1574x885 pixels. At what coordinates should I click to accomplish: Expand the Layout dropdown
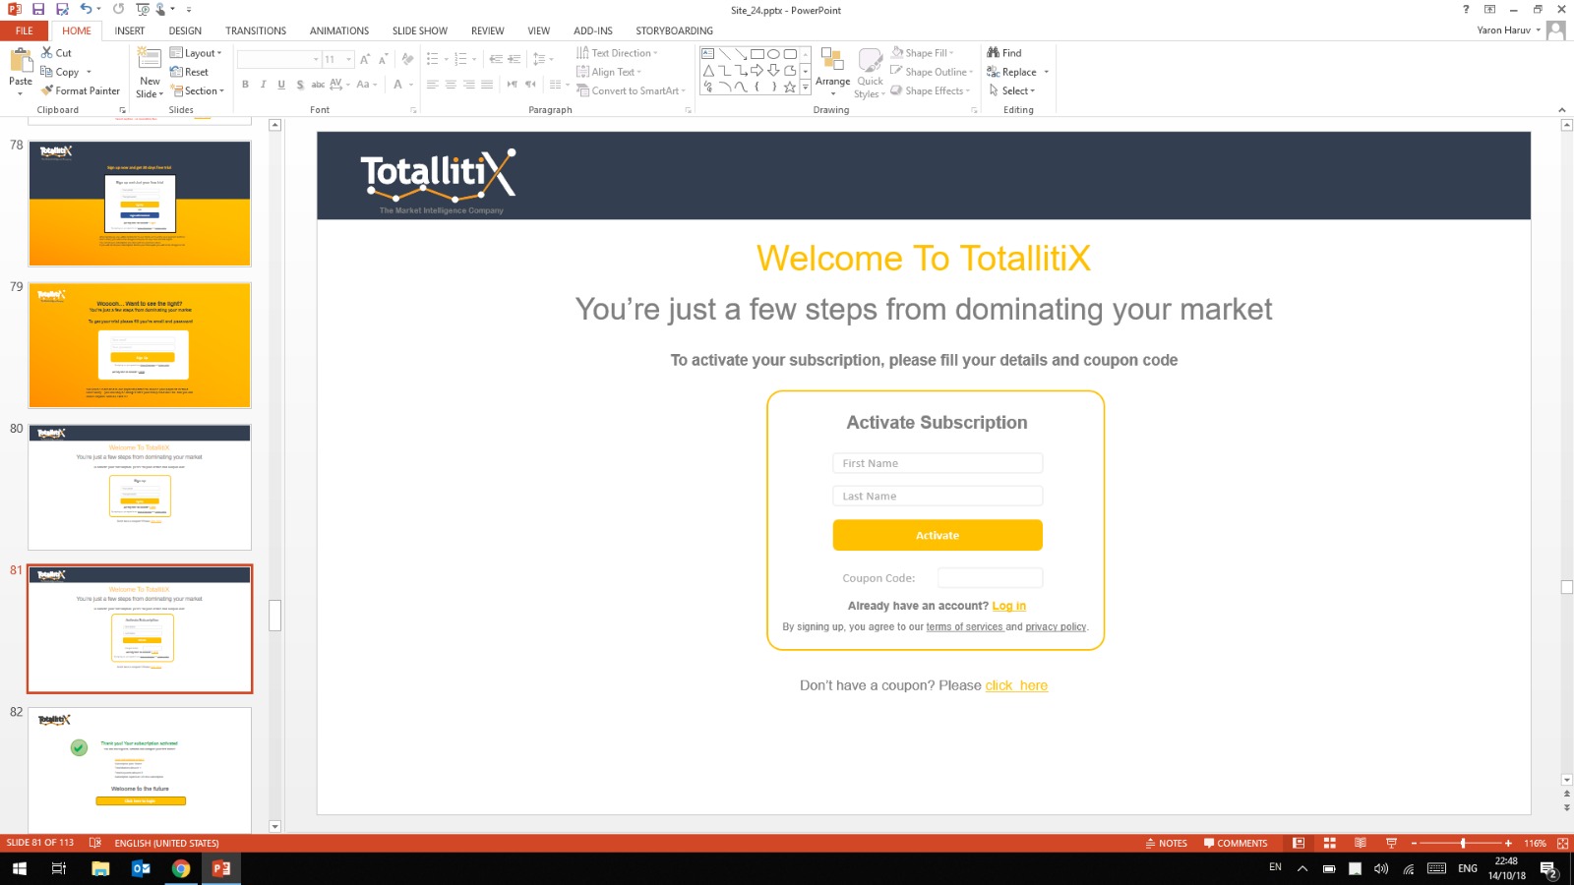197,53
